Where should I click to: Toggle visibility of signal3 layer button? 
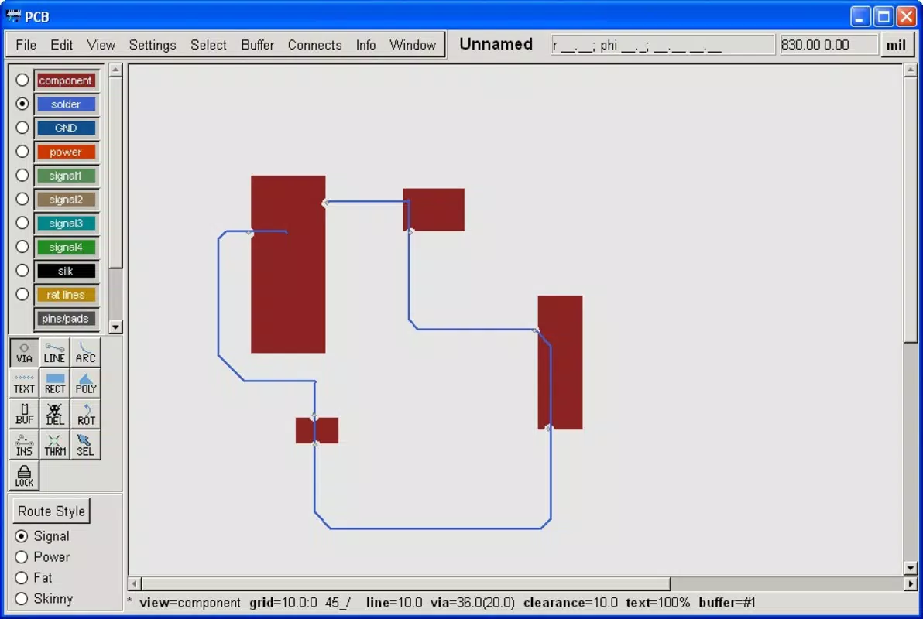click(66, 223)
